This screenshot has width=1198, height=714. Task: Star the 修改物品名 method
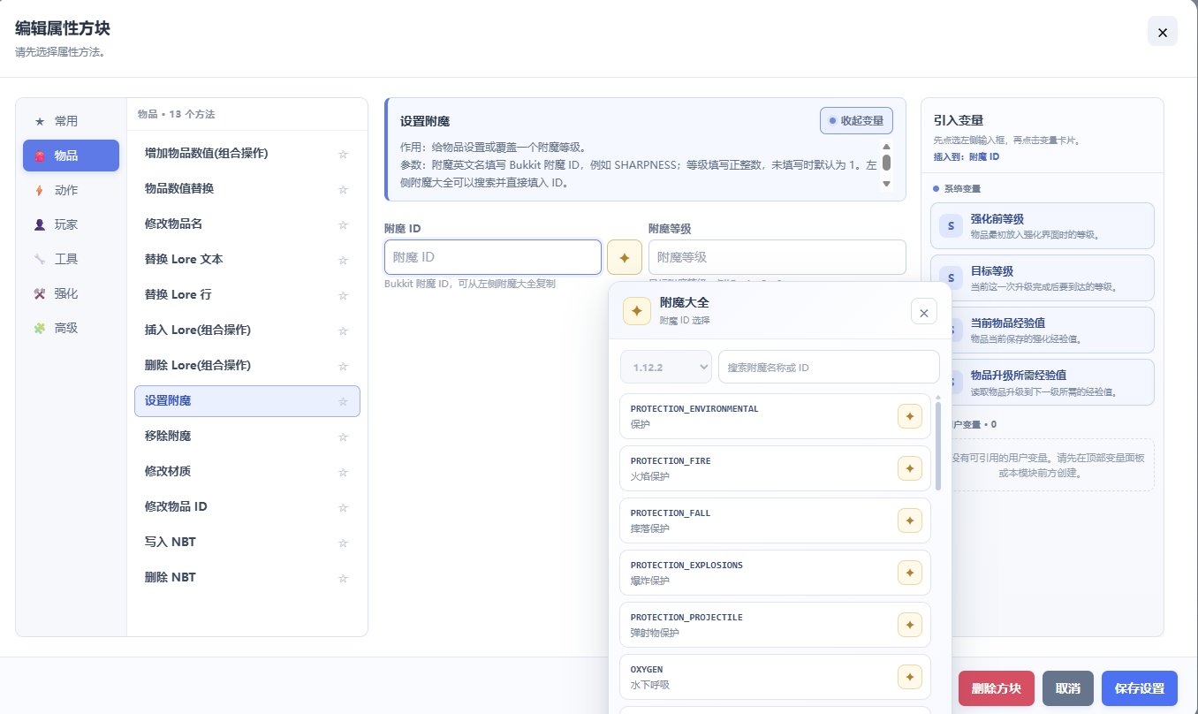point(343,224)
